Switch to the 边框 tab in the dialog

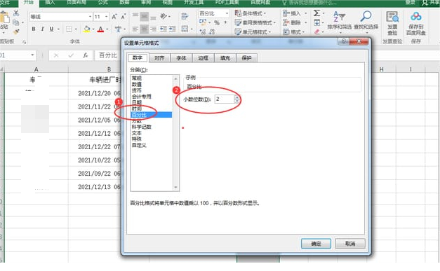[x=204, y=58]
